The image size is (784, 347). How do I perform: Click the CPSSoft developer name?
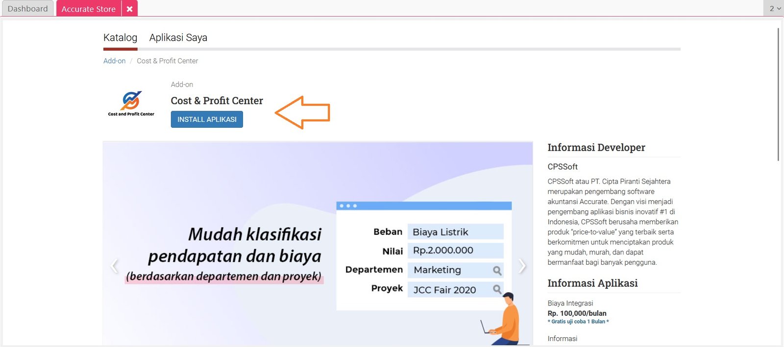coord(563,167)
